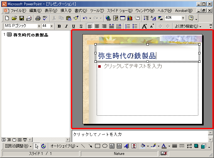
Task: Select the Rectangle drawing tool
Action: 98,146
